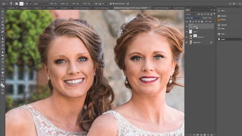
Task: Select the Lasso tool
Action: click(x=3, y=18)
